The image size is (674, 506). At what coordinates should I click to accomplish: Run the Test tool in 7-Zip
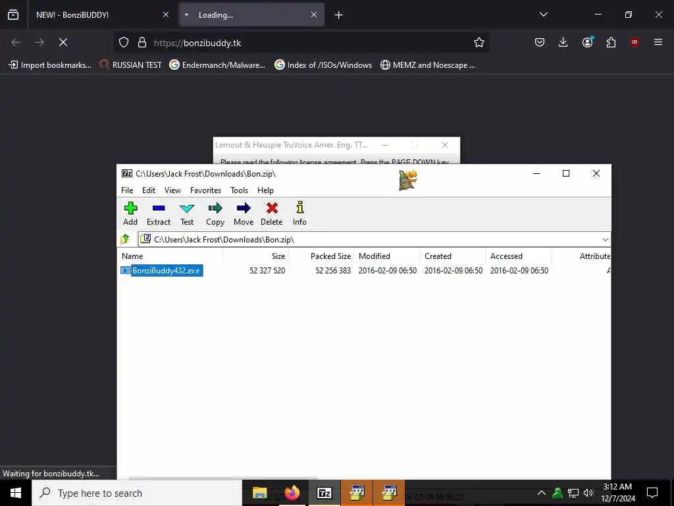pos(186,214)
